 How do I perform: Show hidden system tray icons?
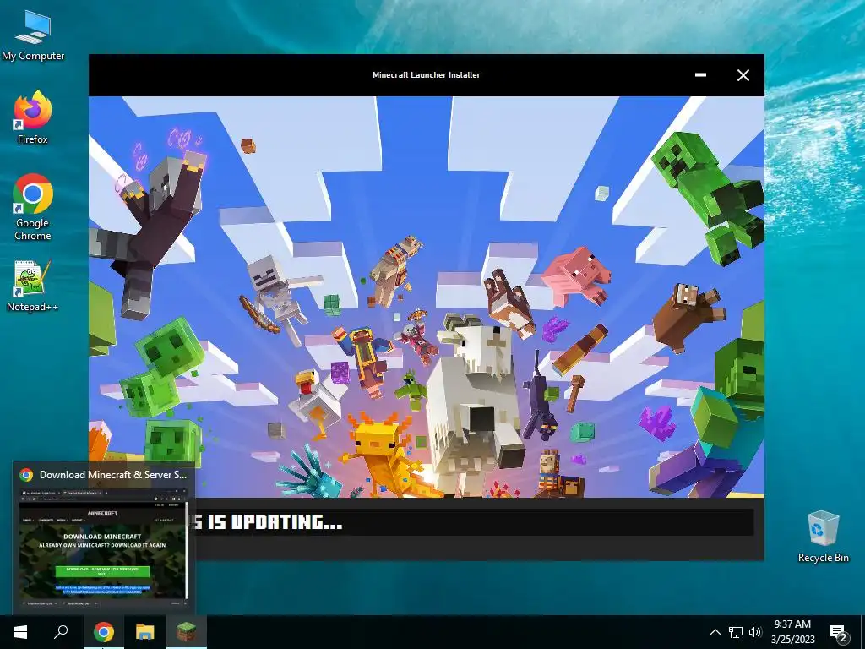715,632
